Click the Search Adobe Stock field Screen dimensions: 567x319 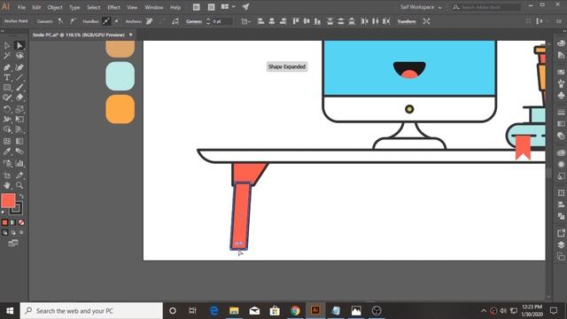click(x=486, y=7)
